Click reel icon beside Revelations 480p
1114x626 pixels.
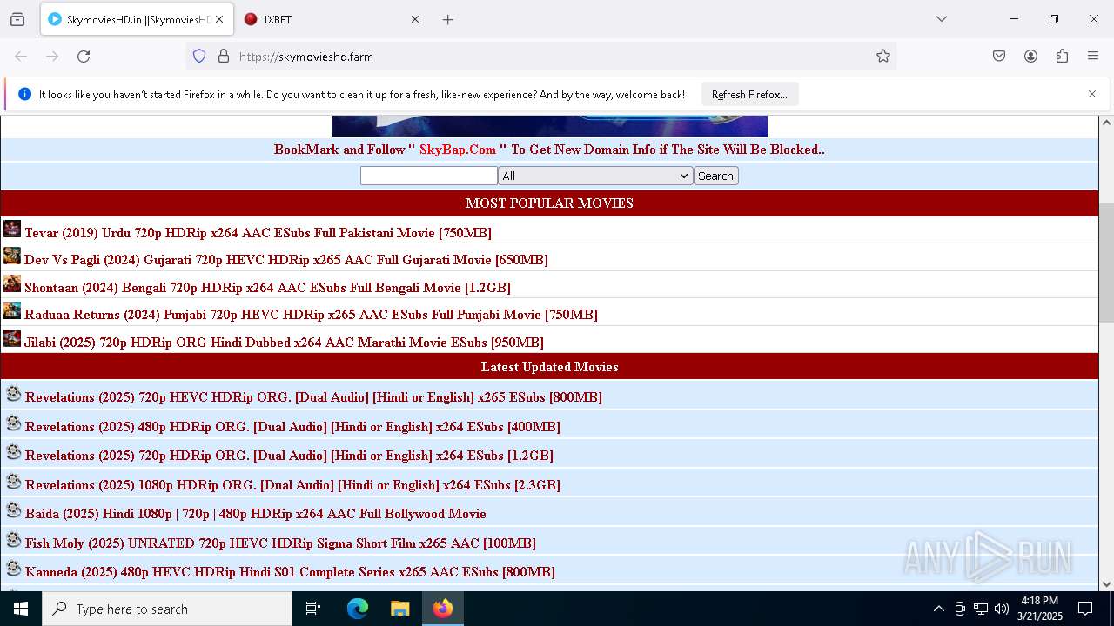point(13,423)
